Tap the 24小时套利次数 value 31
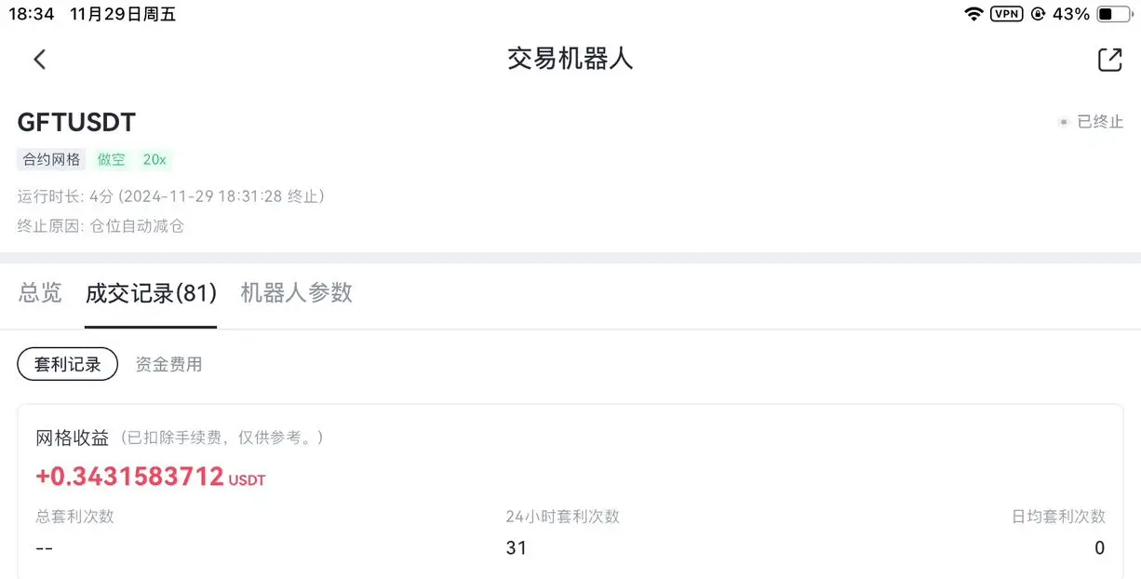Viewport: 1141px width, 579px height. tap(517, 548)
